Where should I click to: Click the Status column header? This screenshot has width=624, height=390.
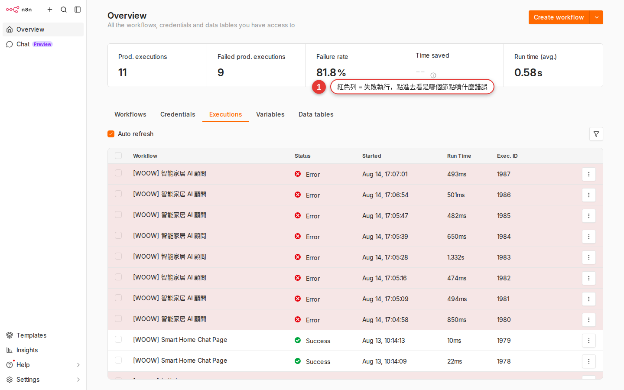[302, 156]
